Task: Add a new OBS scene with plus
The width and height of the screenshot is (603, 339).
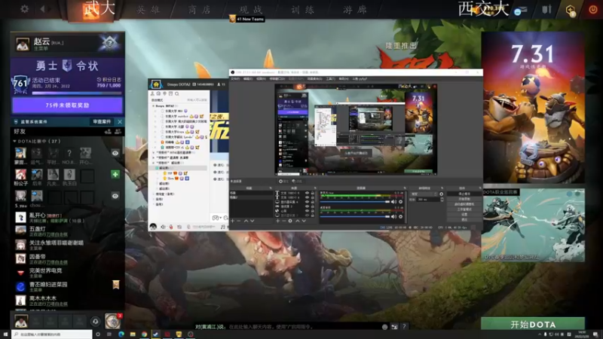Action: tap(232, 221)
